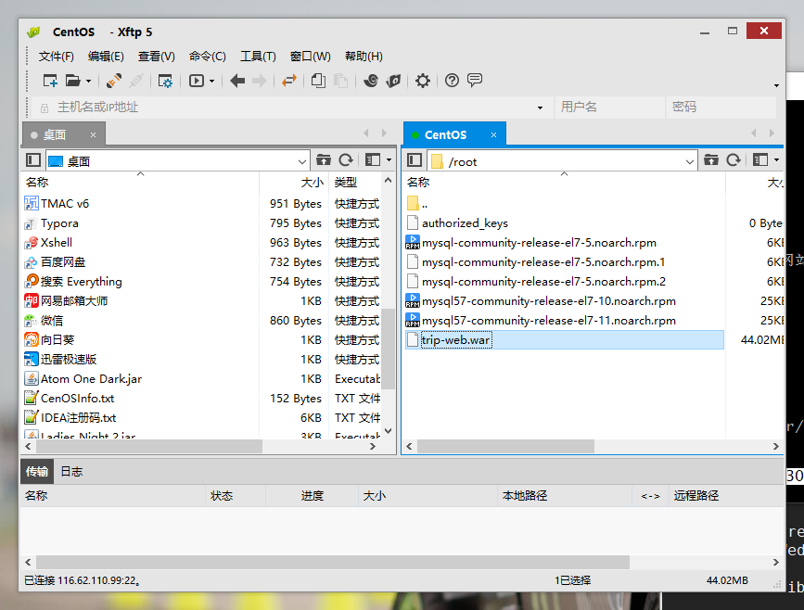Click the 进度 transfer column header
This screenshot has width=804, height=610.
tap(312, 496)
